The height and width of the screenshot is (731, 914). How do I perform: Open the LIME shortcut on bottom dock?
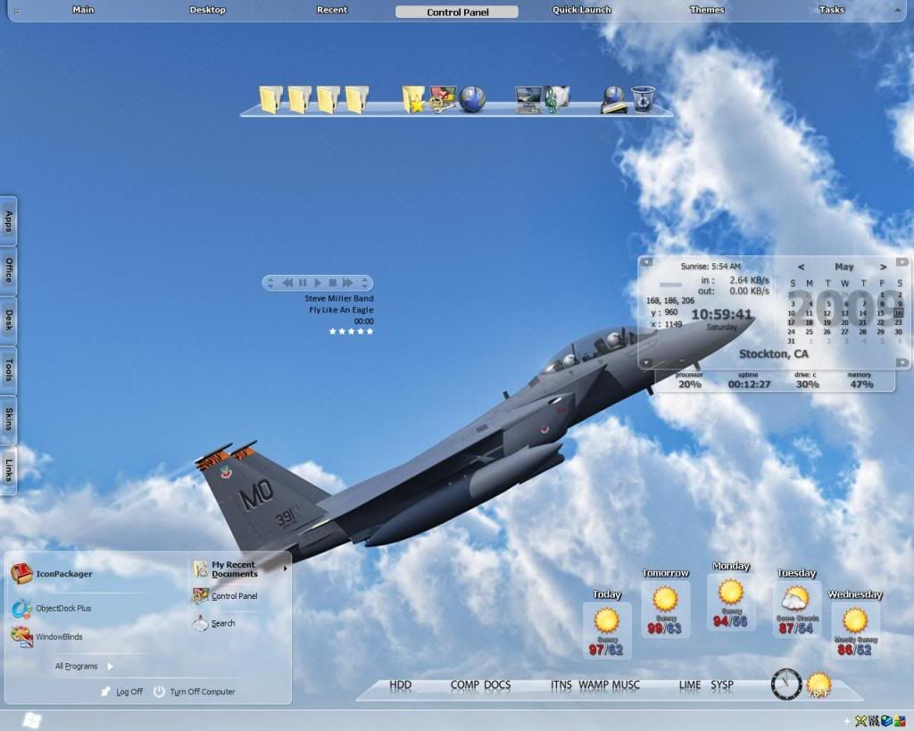pyautogui.click(x=690, y=685)
